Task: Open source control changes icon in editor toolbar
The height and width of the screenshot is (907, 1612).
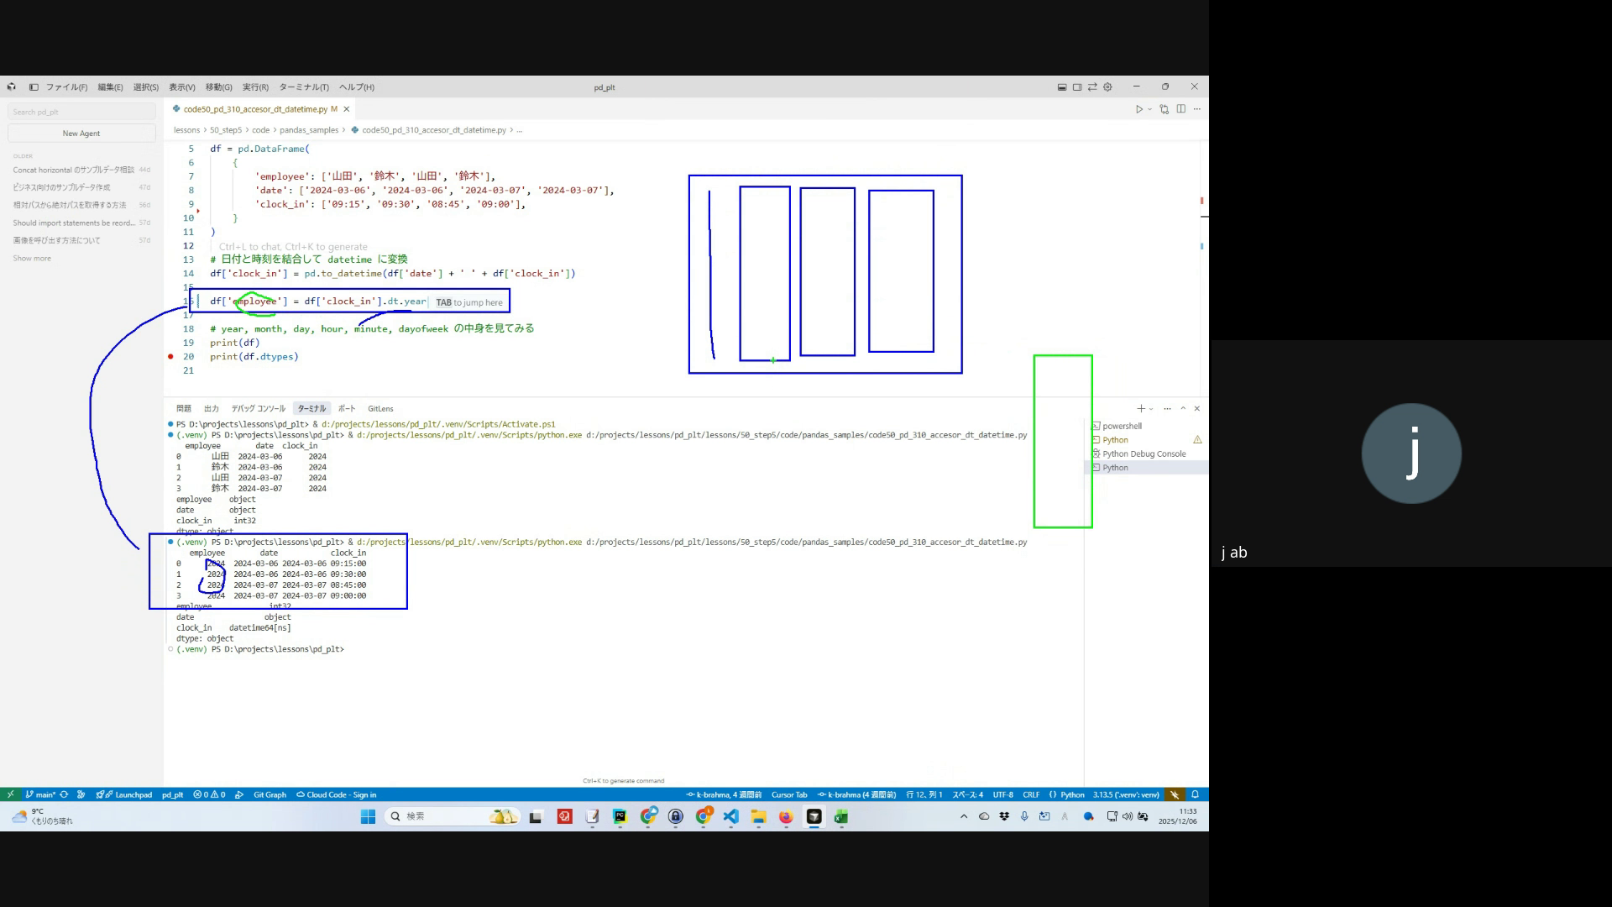Action: click(1164, 109)
